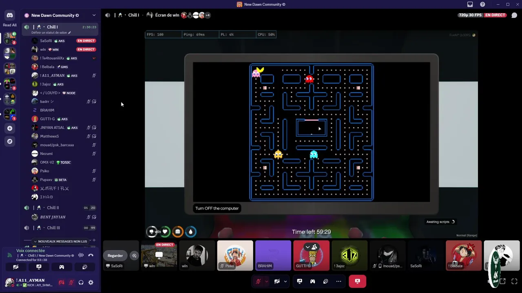Pop out the call window icon
This screenshot has height=293, width=522.
pyautogui.click(x=503, y=281)
